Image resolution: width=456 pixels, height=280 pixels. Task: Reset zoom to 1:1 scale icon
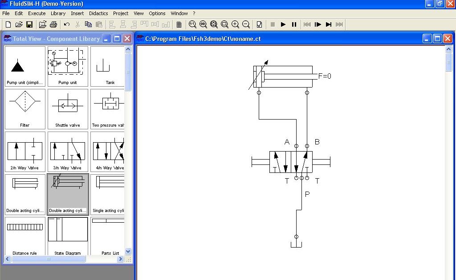click(192, 24)
